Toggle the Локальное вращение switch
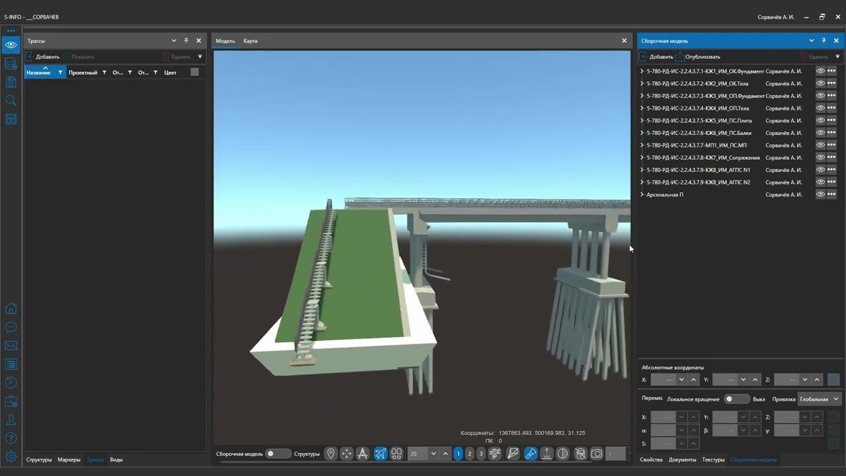This screenshot has height=476, width=846. 736,399
